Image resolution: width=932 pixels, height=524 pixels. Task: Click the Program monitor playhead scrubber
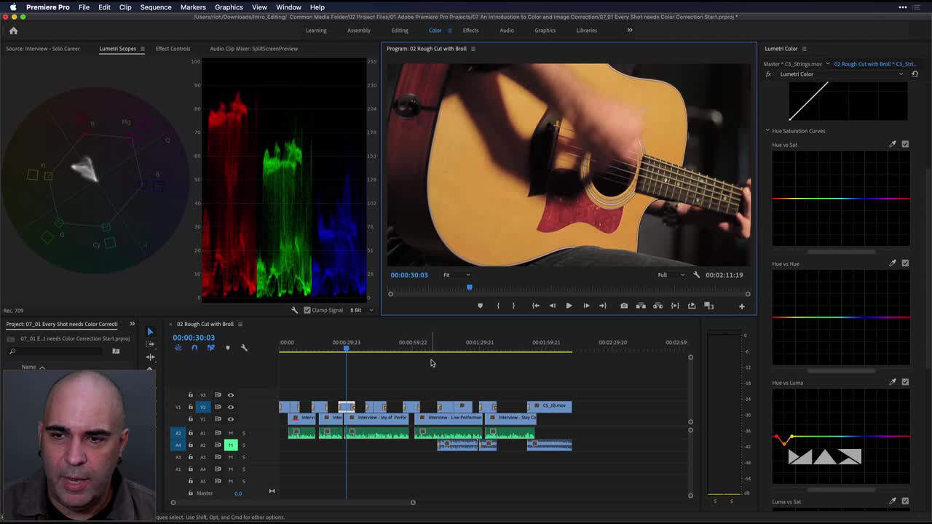click(x=470, y=288)
